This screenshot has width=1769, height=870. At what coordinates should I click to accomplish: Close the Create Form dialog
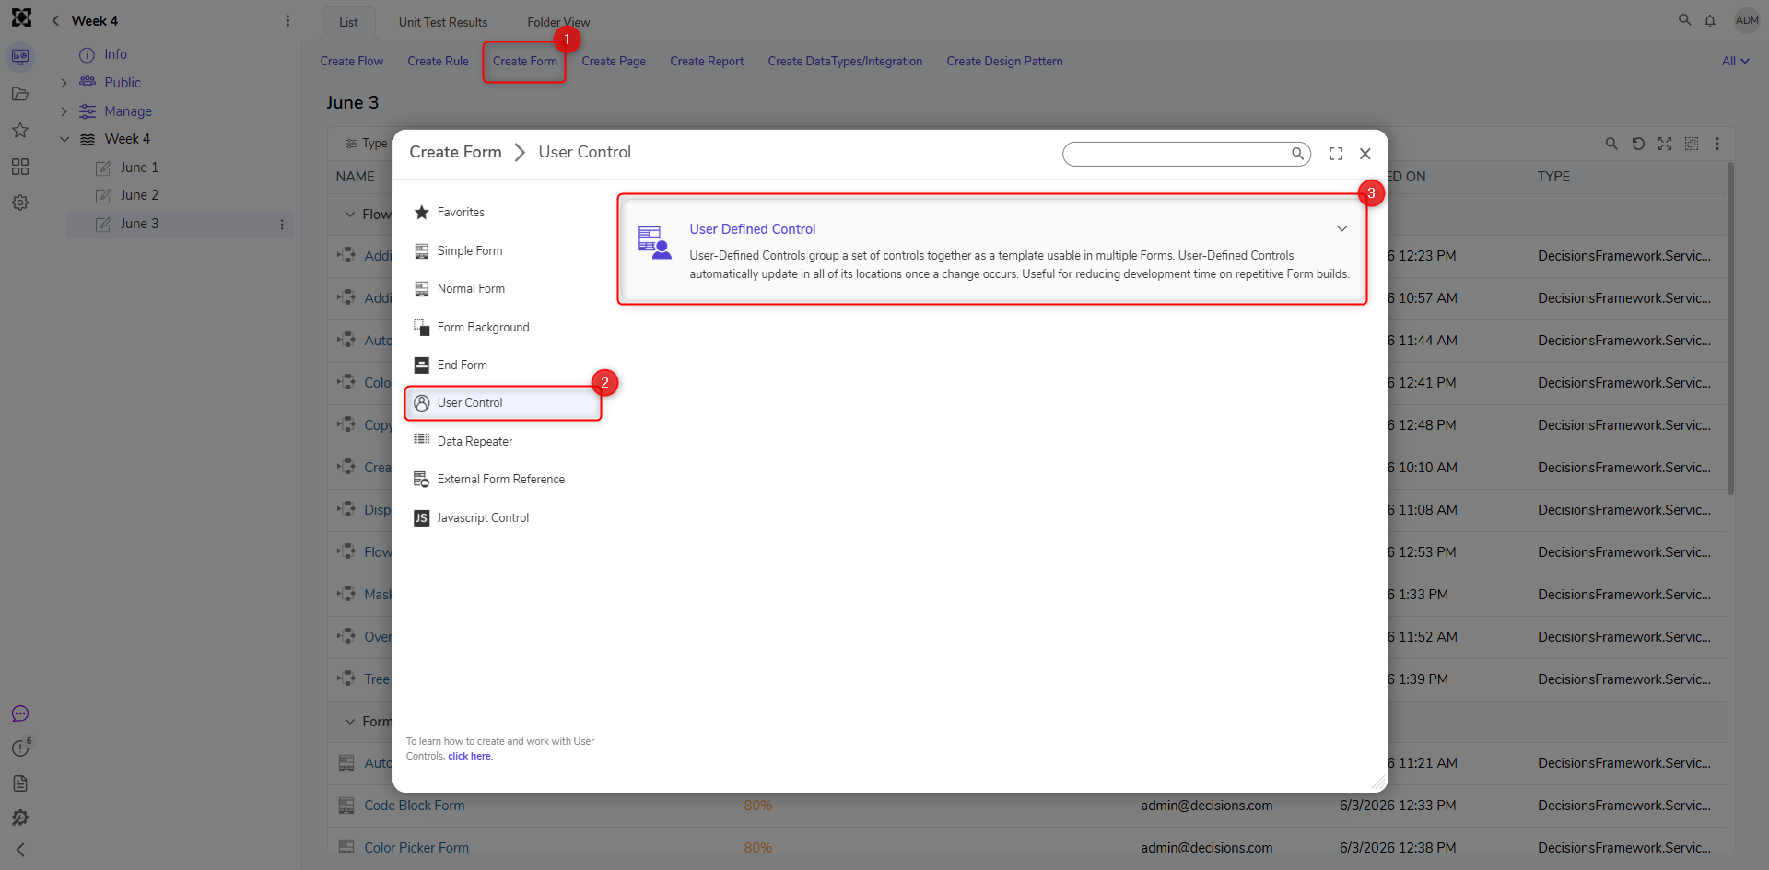[1365, 154]
